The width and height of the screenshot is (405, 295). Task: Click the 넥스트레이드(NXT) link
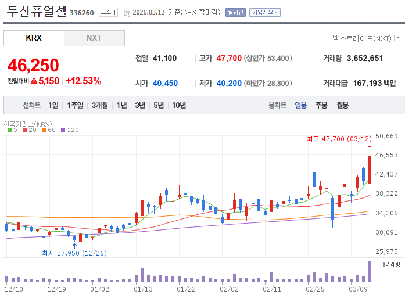pos(361,38)
